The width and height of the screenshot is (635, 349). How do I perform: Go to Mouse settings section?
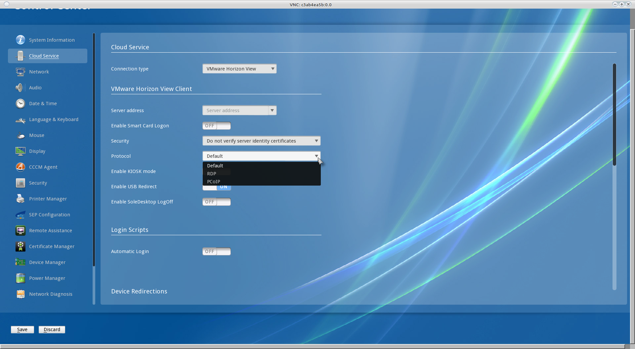point(37,135)
